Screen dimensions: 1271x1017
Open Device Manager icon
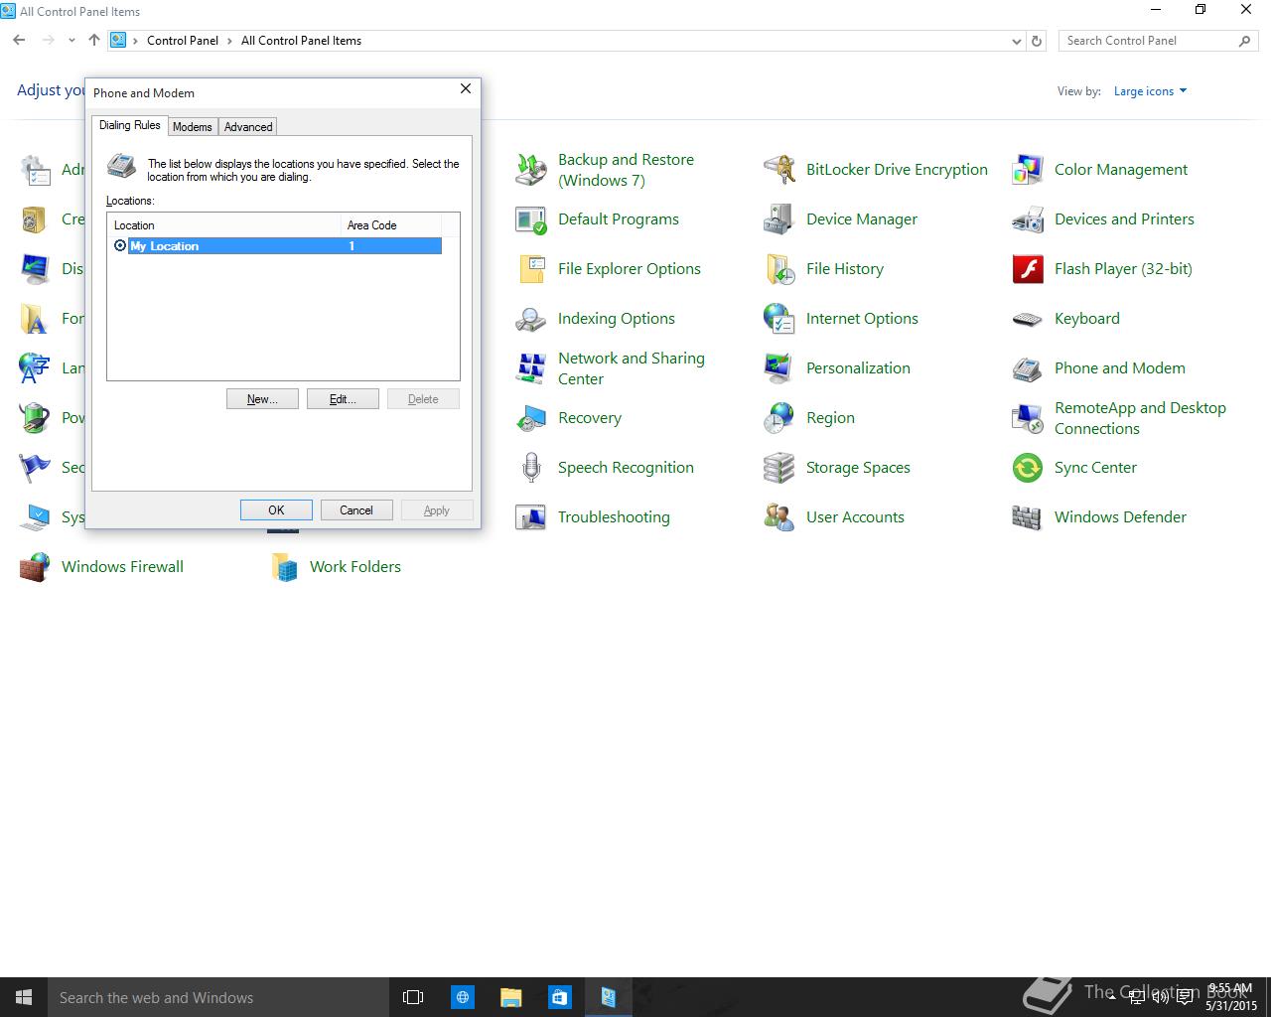(x=779, y=219)
